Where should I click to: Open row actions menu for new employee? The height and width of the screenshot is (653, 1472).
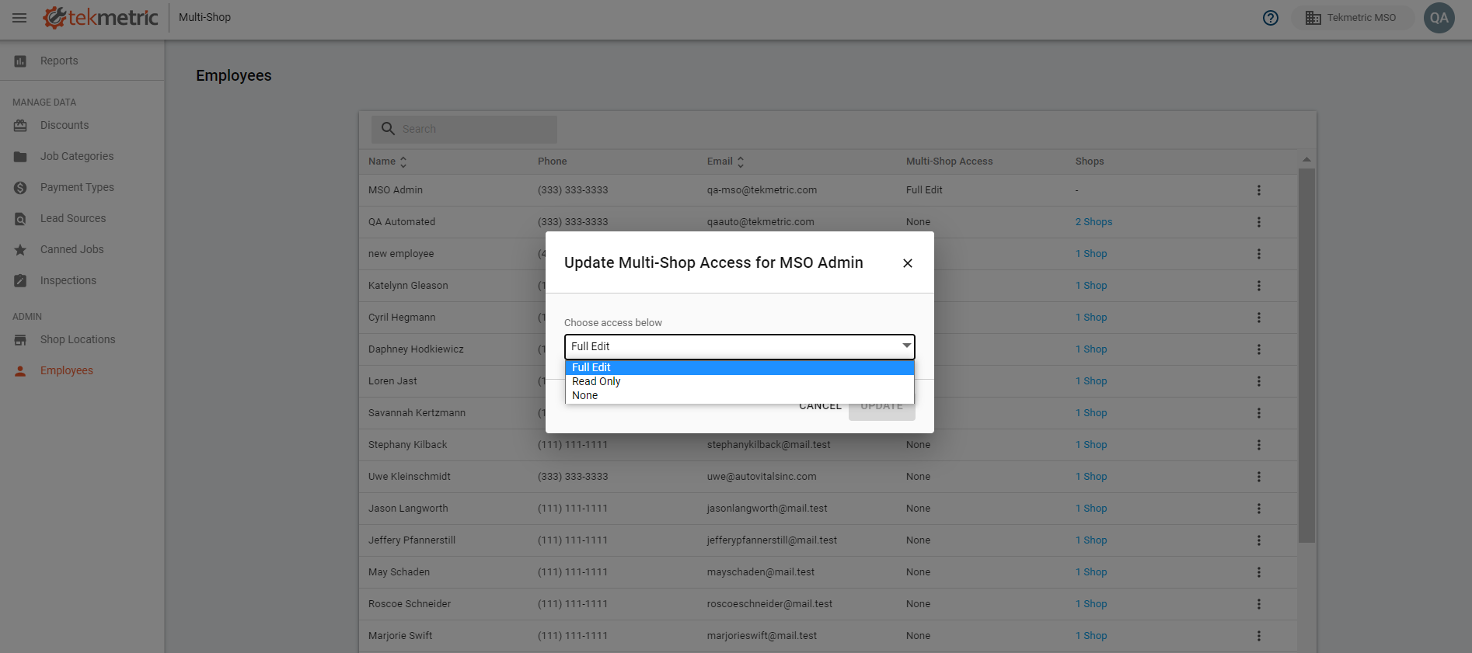point(1259,254)
